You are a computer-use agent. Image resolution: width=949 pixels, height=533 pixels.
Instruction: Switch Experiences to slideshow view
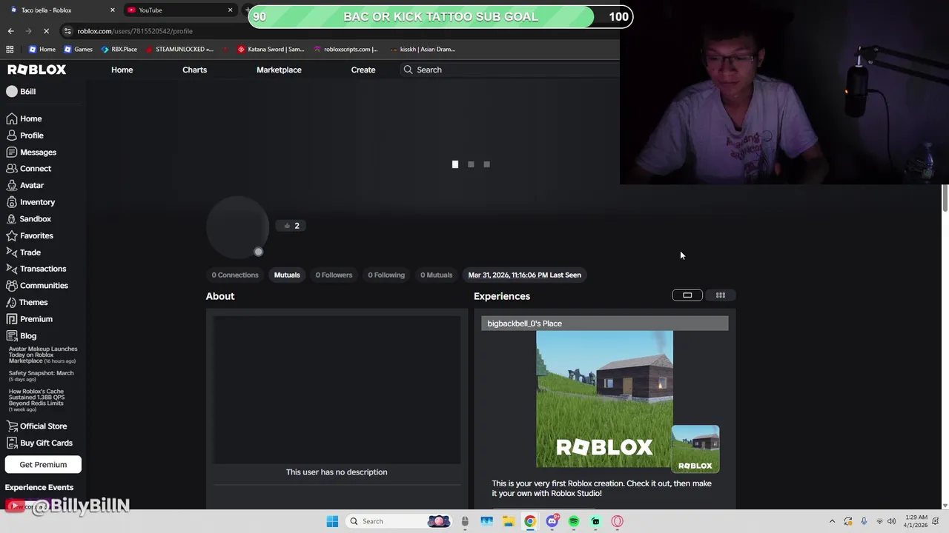687,295
